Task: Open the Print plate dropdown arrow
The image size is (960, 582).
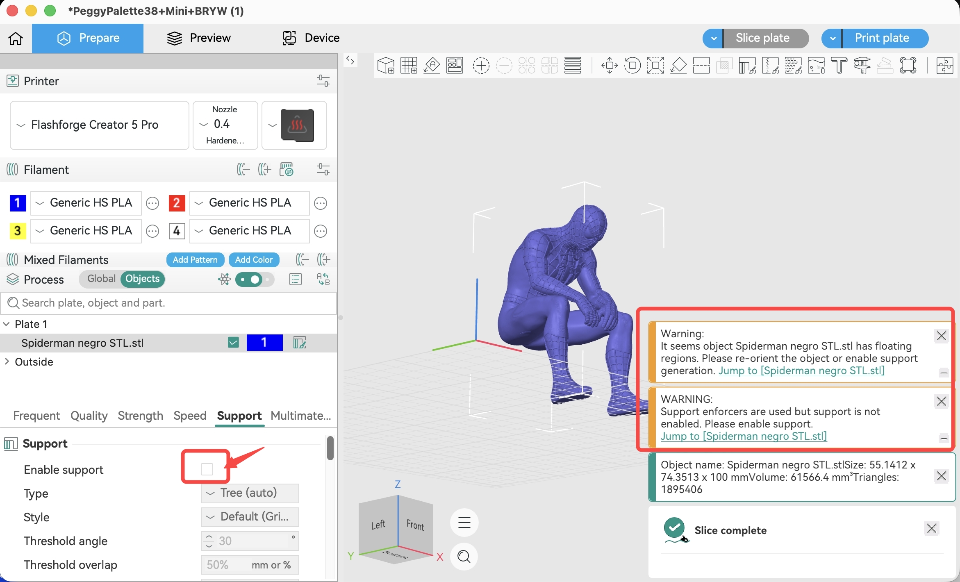Action: click(x=832, y=38)
